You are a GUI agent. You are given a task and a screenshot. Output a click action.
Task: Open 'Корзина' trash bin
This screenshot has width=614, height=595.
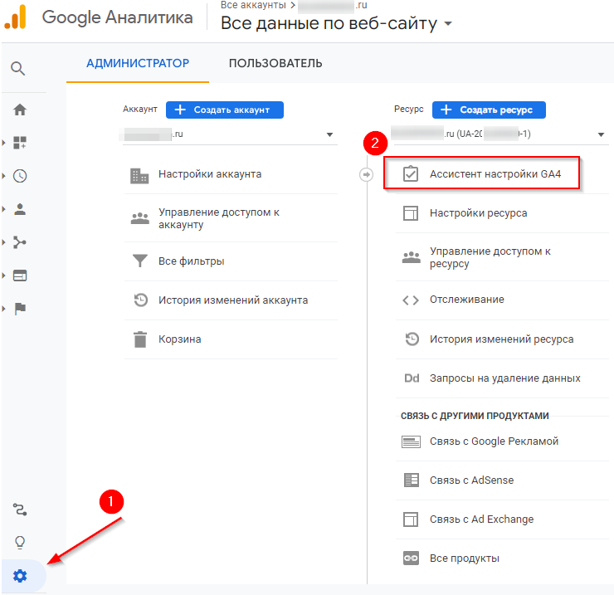click(x=179, y=339)
